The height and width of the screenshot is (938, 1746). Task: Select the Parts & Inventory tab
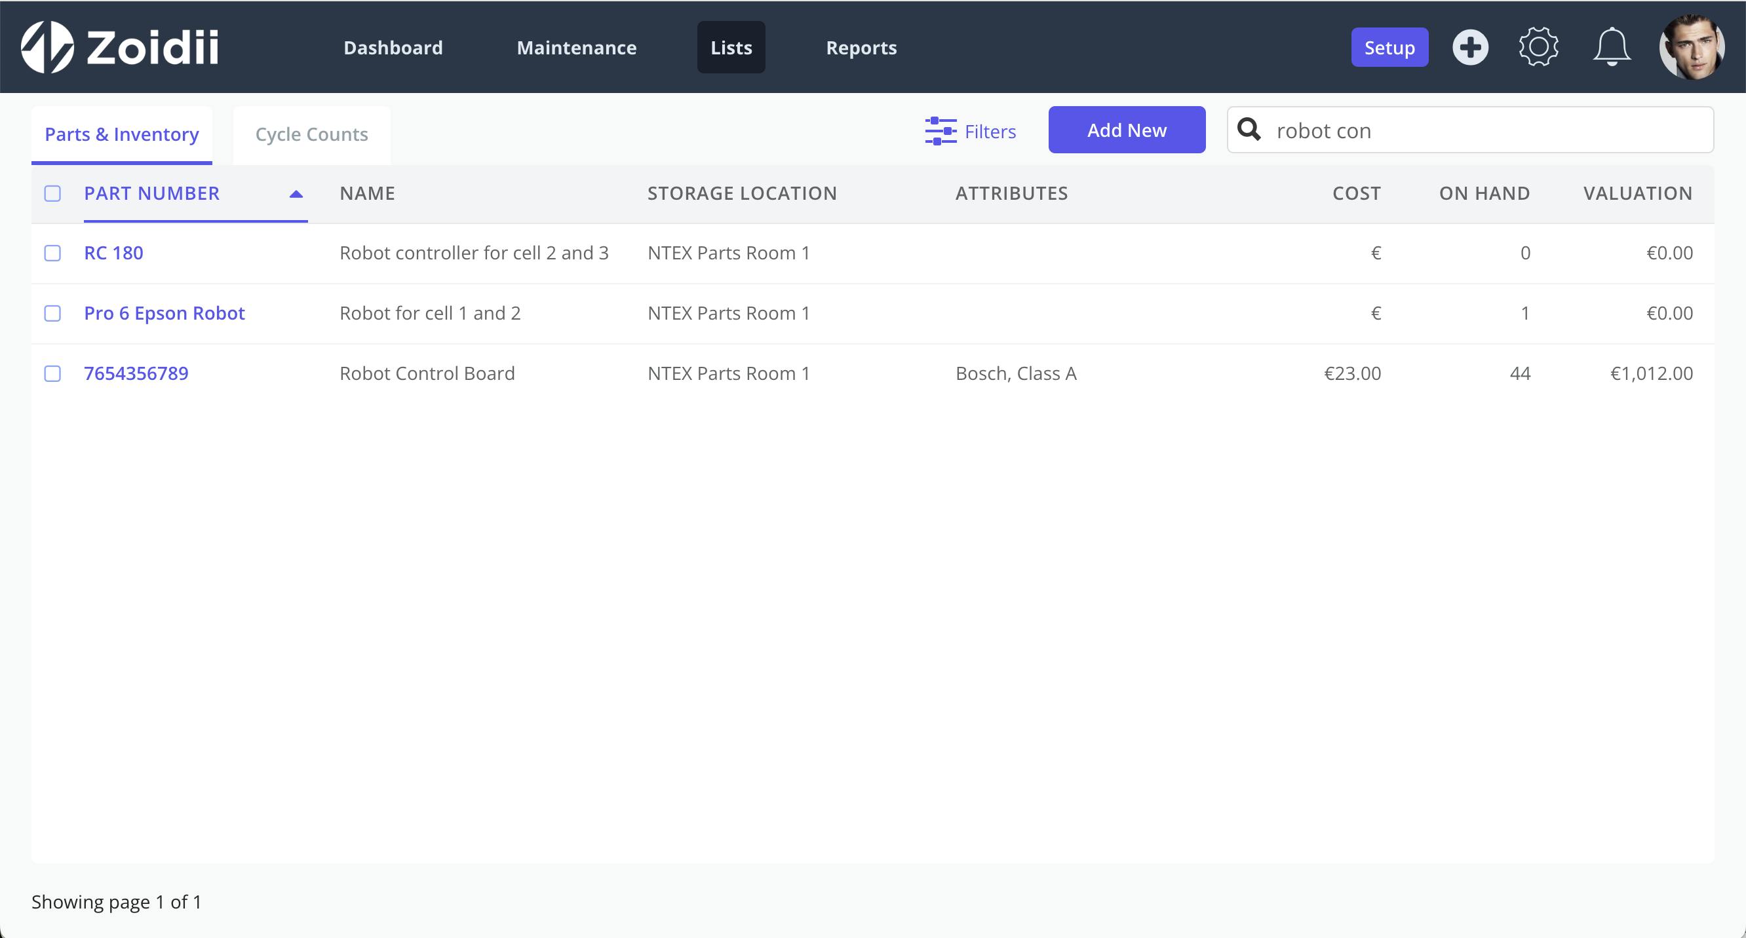pos(122,135)
